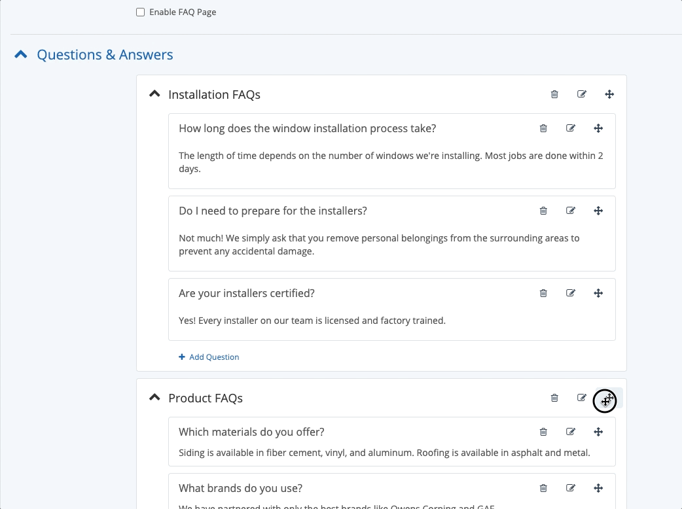Edit the Installation FAQs category
The image size is (682, 509).
582,94
